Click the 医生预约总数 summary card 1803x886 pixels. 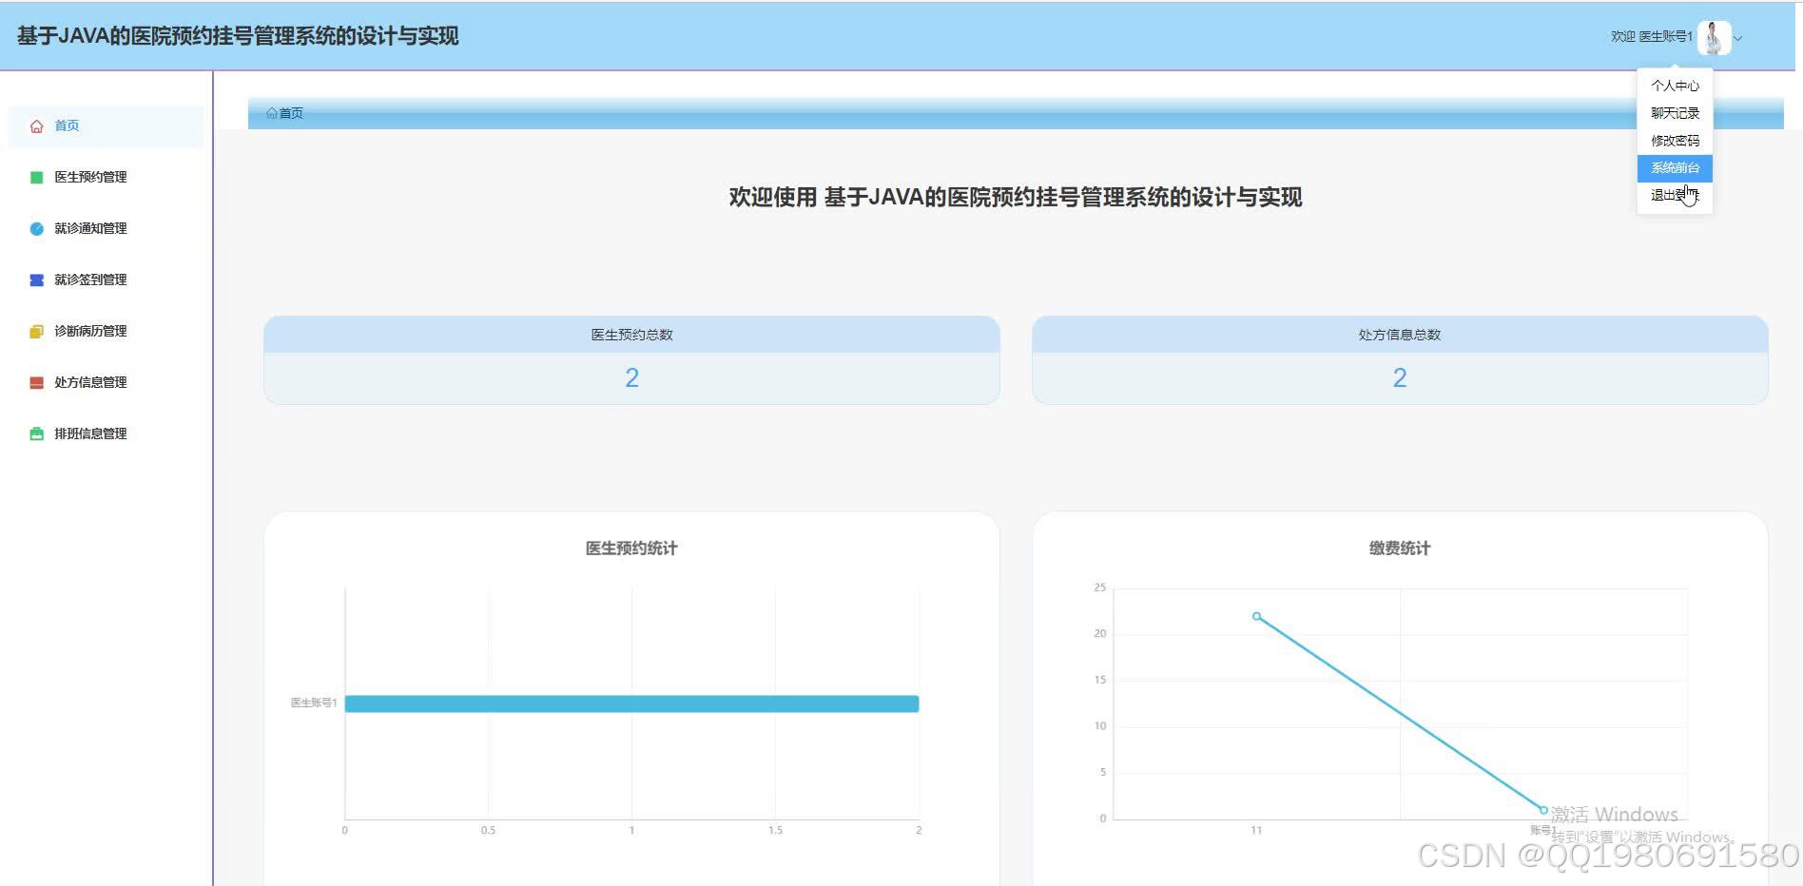(x=630, y=359)
